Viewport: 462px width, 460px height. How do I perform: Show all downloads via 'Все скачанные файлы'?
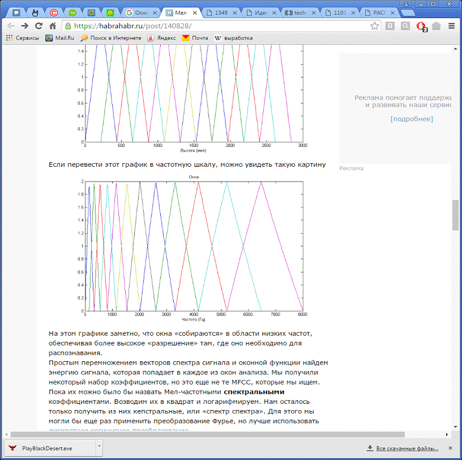click(x=406, y=448)
